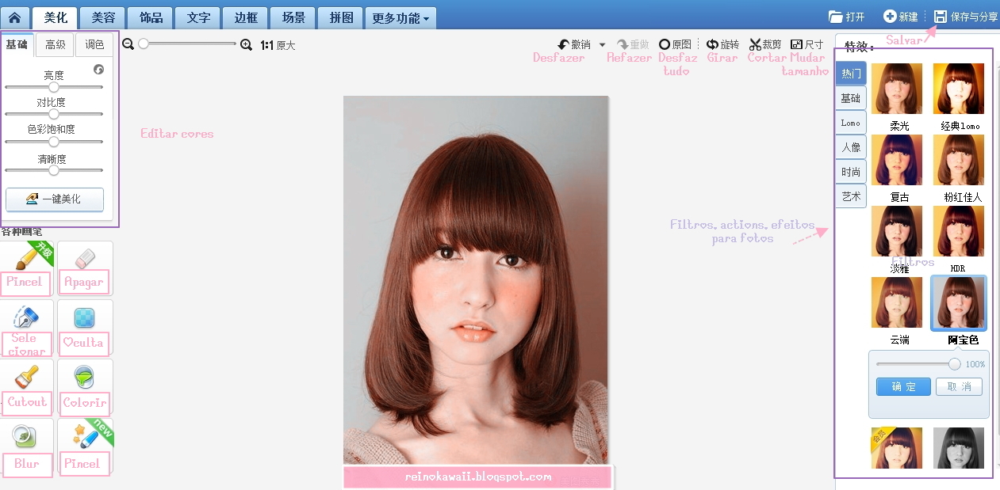Apply the 复古 filter thumbnail
1000x490 pixels.
pyautogui.click(x=897, y=160)
